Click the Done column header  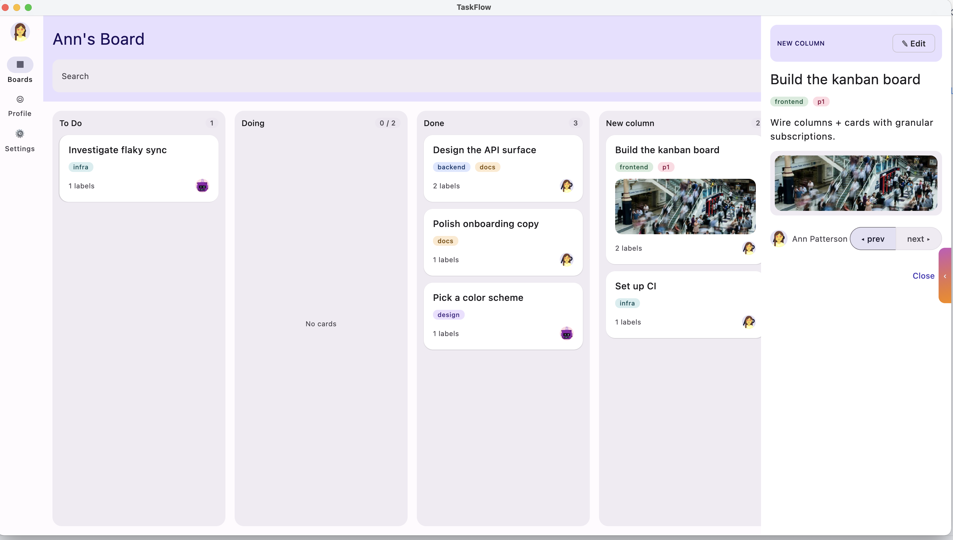pyautogui.click(x=434, y=123)
